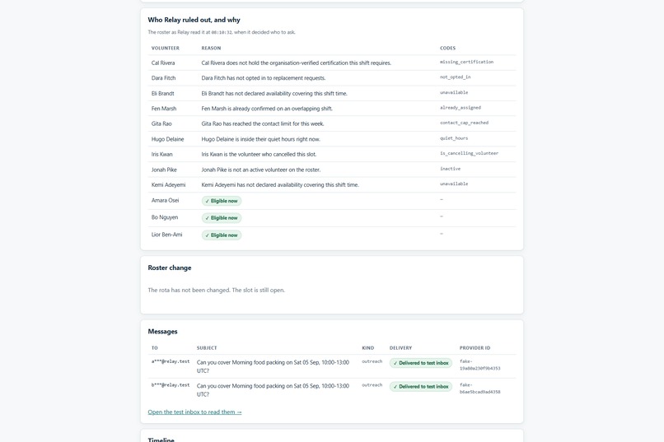Click the a***@relay.test recipient cell
The width and height of the screenshot is (664, 442).
(171, 361)
